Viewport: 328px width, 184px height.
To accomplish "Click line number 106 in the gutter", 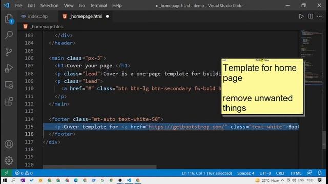I will 29,58.
